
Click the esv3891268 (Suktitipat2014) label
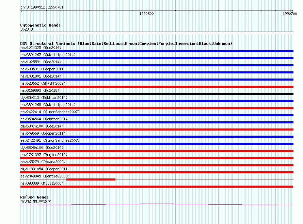(x=48, y=105)
